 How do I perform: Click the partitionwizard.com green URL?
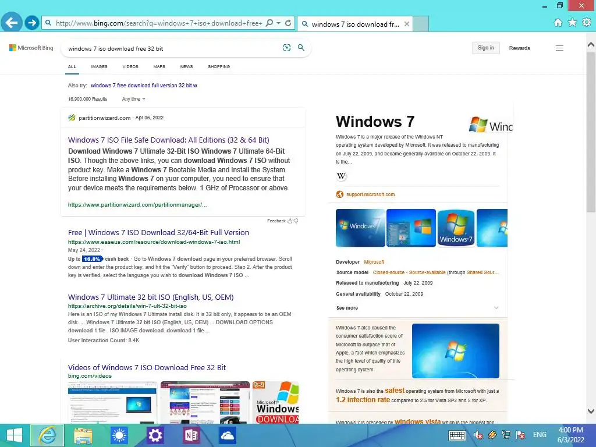pyautogui.click(x=137, y=204)
